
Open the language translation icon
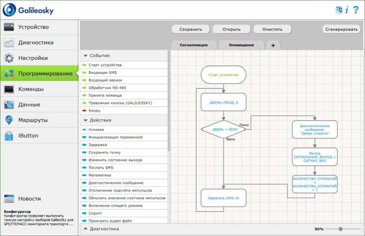pos(339,10)
